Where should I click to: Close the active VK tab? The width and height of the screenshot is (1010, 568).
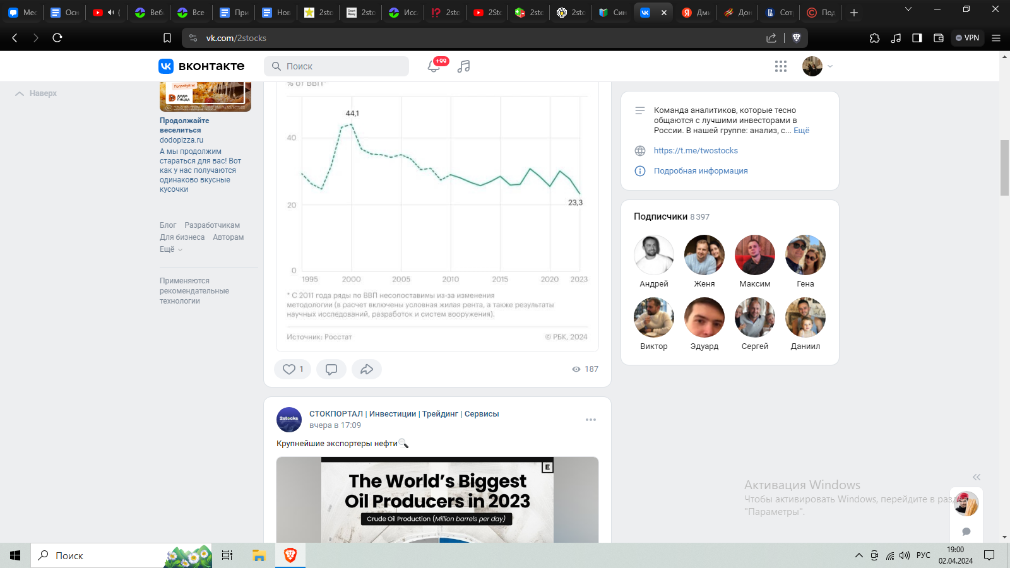click(x=664, y=13)
